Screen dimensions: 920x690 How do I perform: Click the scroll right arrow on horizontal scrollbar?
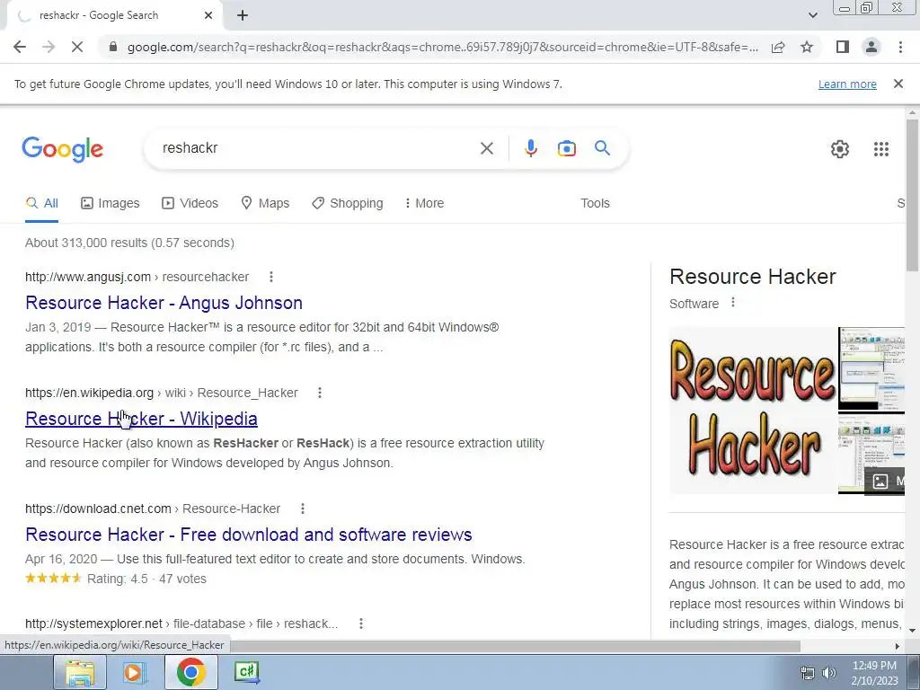(897, 646)
